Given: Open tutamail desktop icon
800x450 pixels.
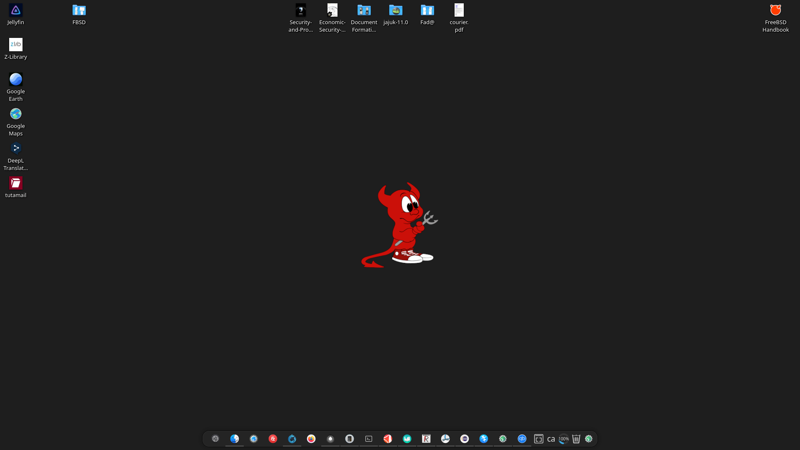Looking at the screenshot, I should pyautogui.click(x=15, y=183).
